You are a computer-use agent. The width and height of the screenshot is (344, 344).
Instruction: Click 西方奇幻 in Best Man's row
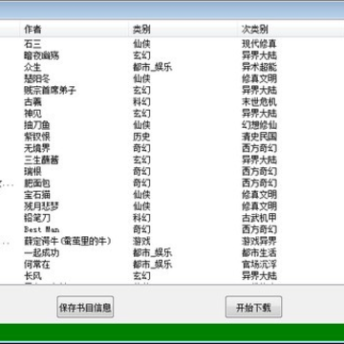[259, 229]
